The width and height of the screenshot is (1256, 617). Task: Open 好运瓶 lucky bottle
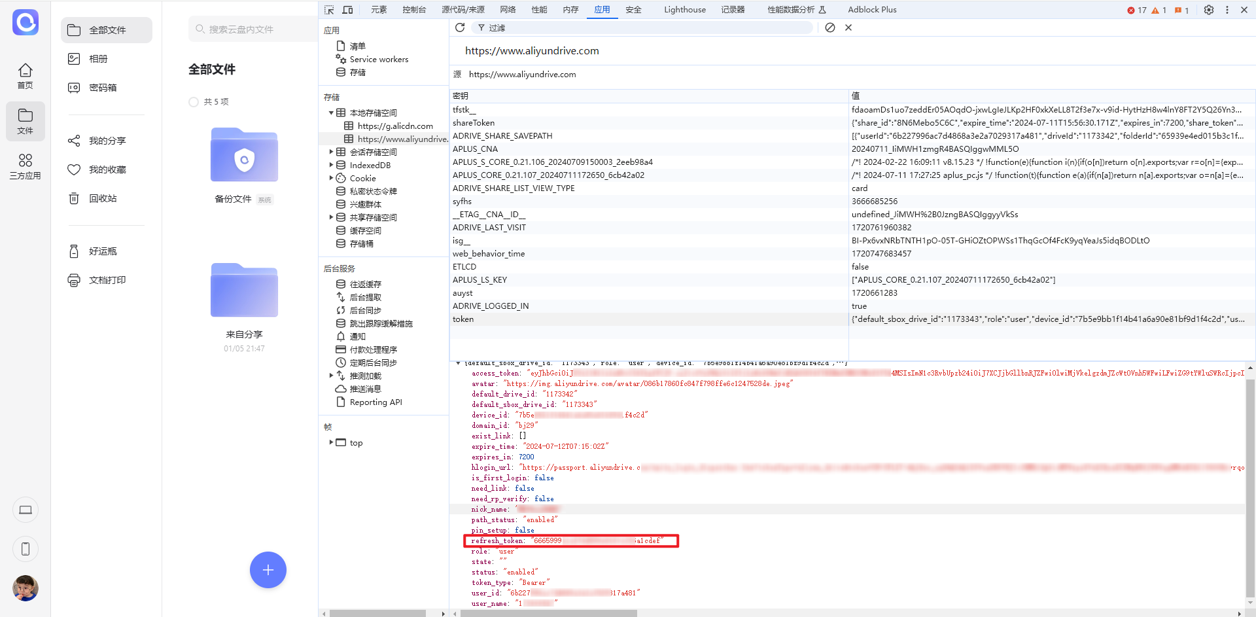107,251
